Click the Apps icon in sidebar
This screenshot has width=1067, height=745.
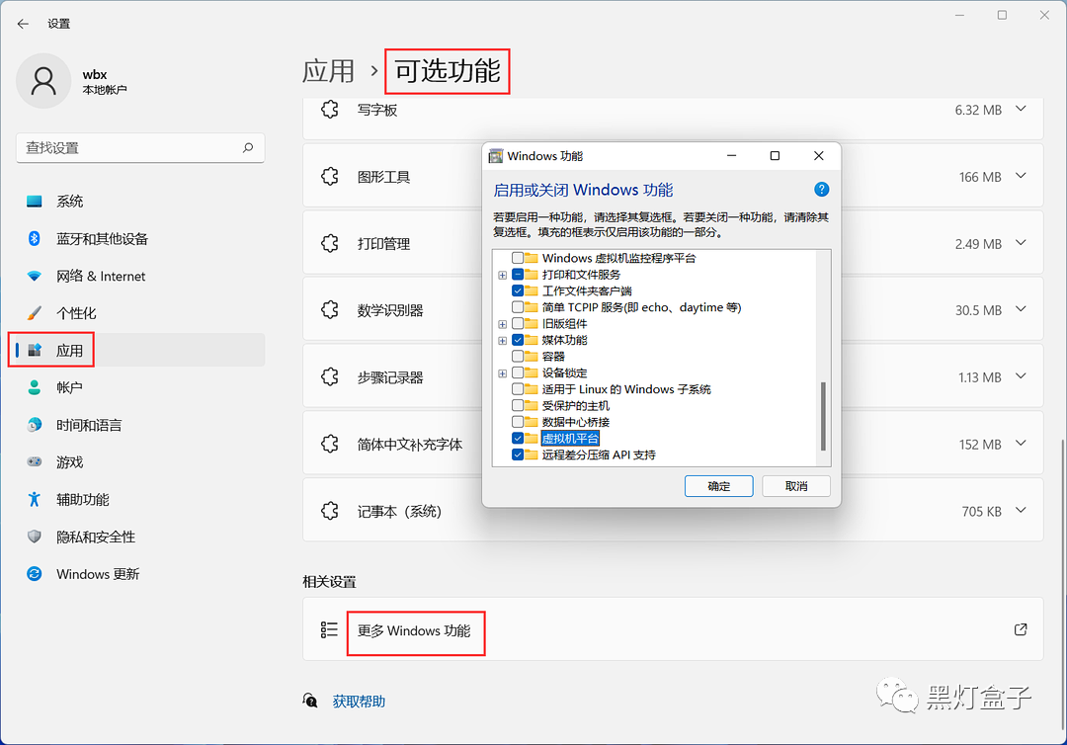coord(34,351)
